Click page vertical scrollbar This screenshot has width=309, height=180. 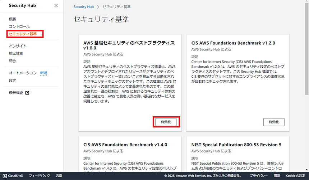tap(306, 49)
